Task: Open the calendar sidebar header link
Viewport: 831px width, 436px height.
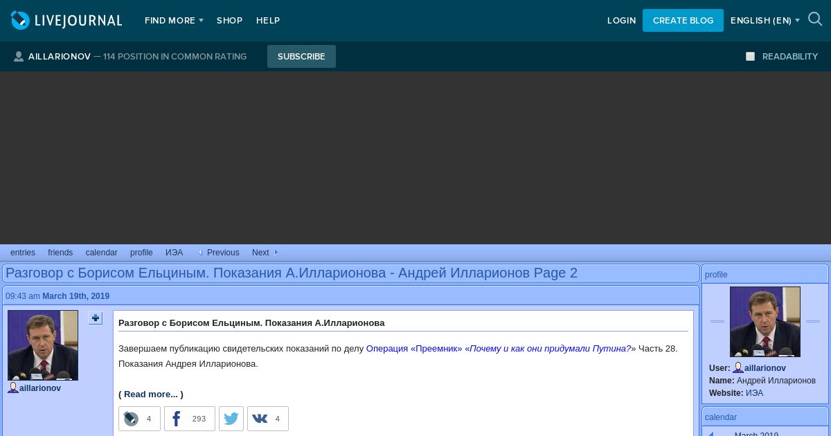Action: pyautogui.click(x=721, y=417)
